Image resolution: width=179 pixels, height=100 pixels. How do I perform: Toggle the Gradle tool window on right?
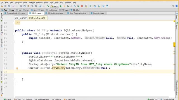[x=177, y=26]
